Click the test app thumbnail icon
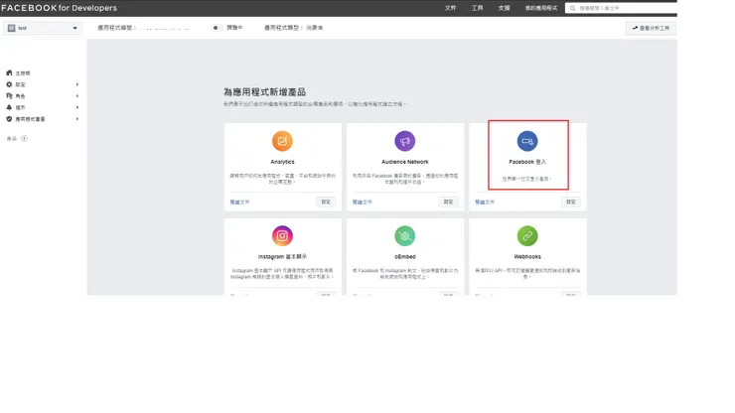The width and height of the screenshot is (735, 413). pos(12,28)
